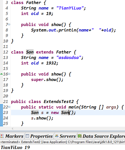The image size is (125, 150).
Task: Click the "TianYiLuo" string literal on line 4
Action: [x=70, y=8]
